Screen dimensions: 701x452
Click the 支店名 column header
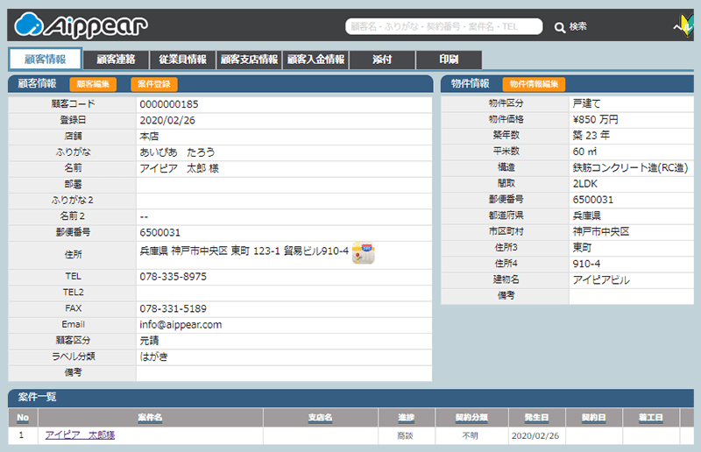[320, 417]
